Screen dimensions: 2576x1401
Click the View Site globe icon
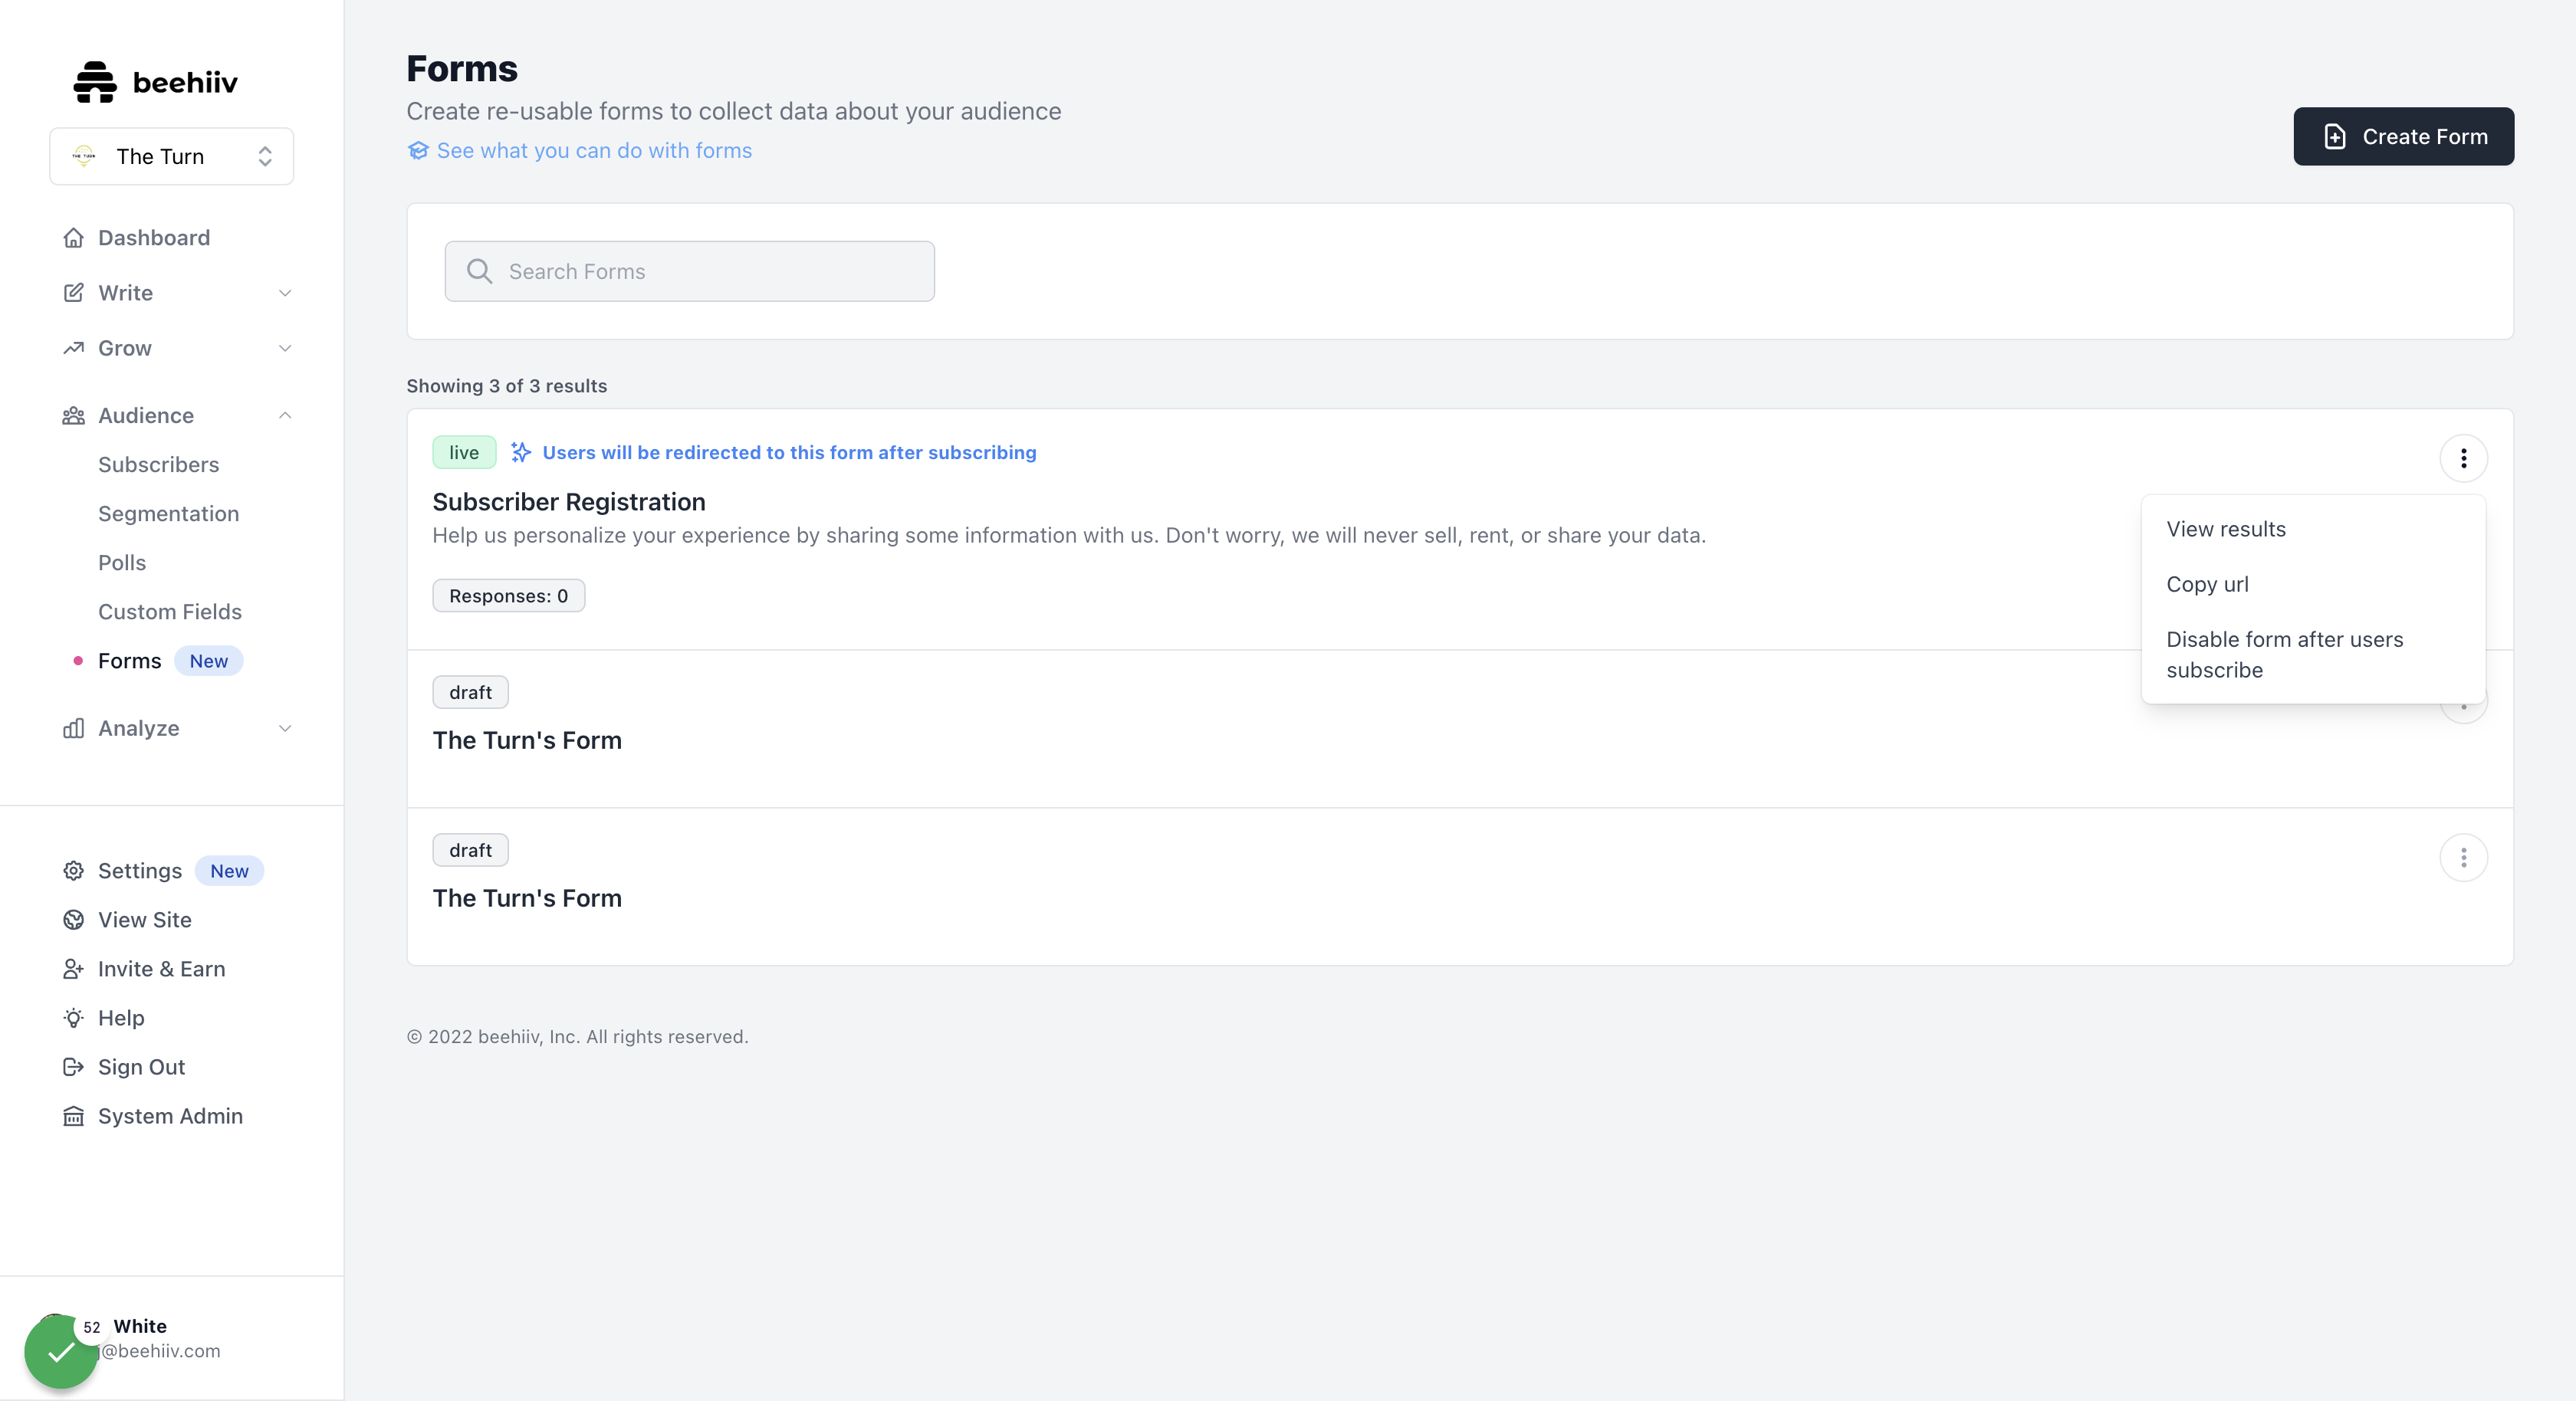pyautogui.click(x=73, y=920)
